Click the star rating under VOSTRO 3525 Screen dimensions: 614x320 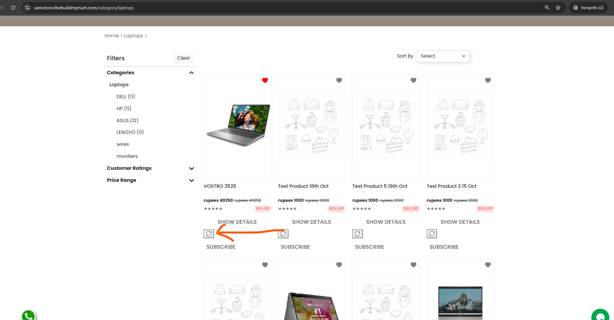tap(213, 209)
